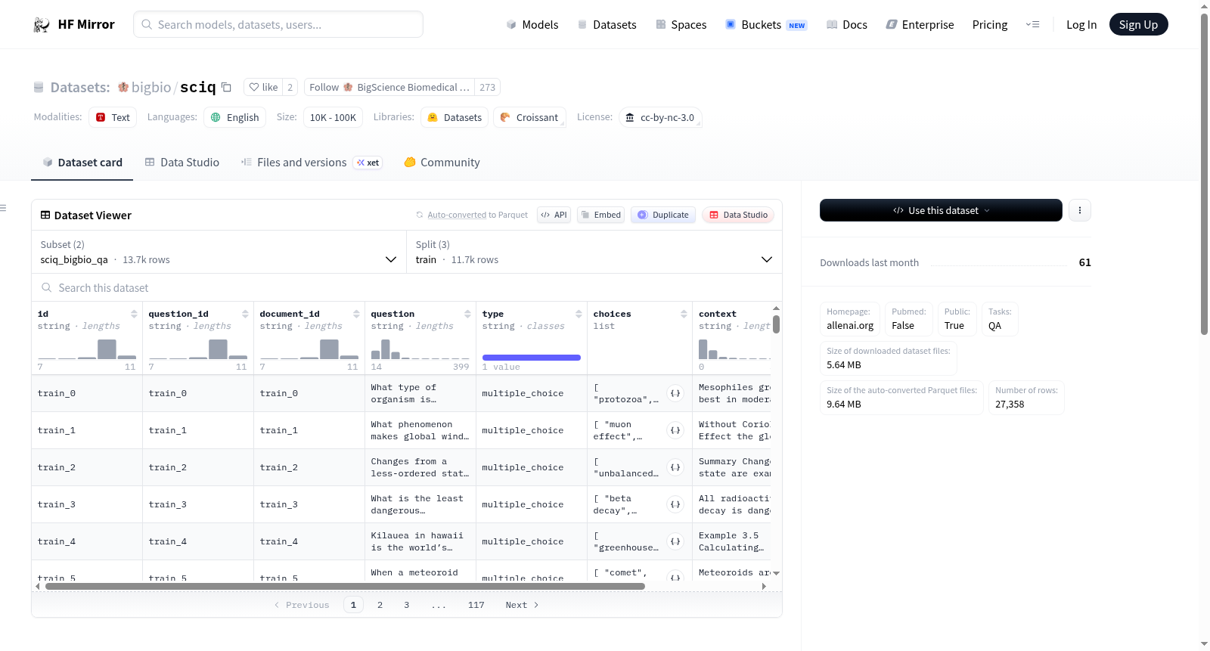Open the Files and versions tab
Screen dimensions: 1210x651
(312, 163)
